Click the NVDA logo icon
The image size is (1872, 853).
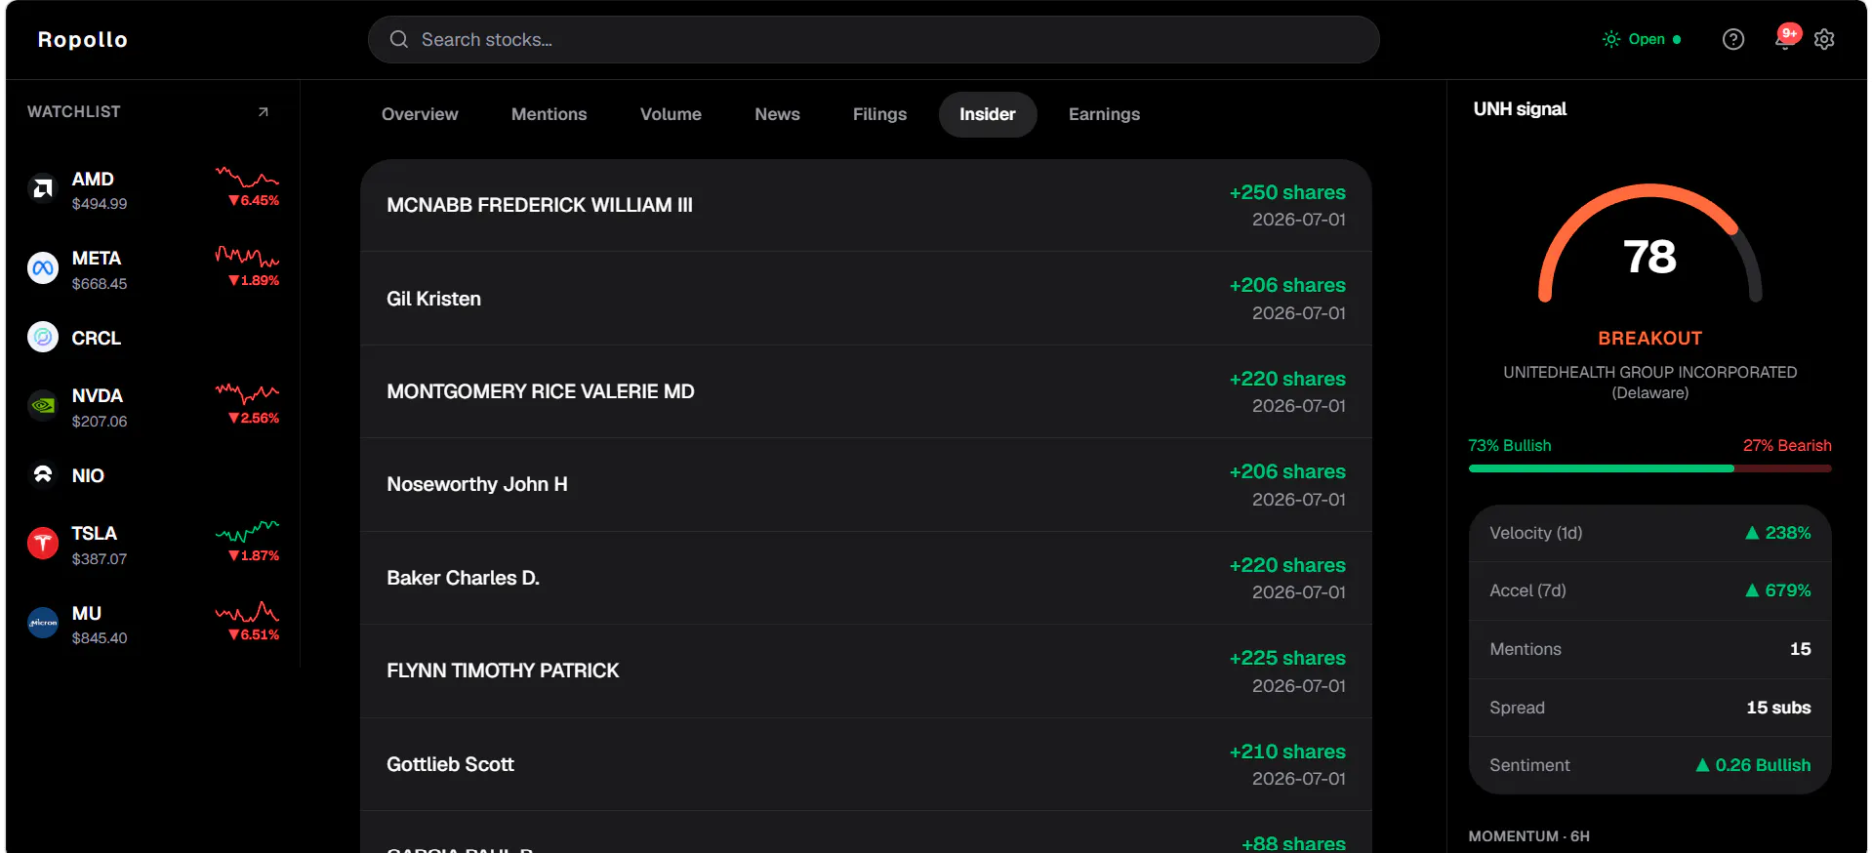pos(43,406)
